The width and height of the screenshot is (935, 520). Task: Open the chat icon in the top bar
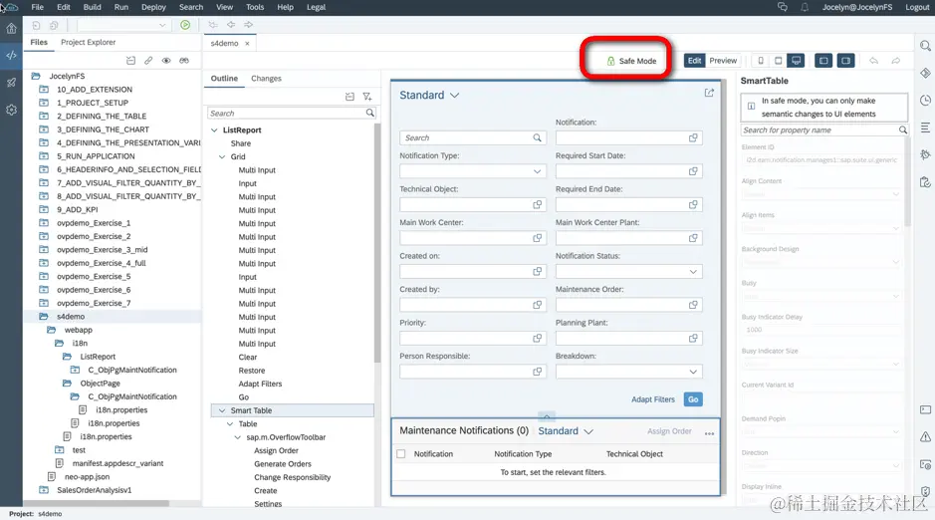coord(783,7)
